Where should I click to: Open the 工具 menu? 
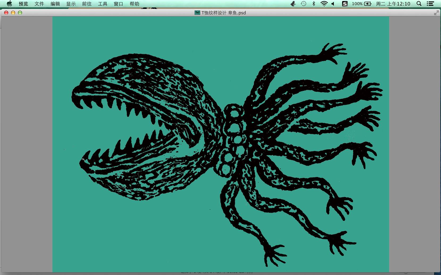(103, 4)
